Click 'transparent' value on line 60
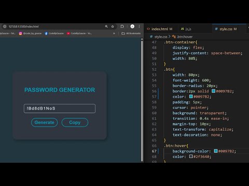249x186 pixels. pos(212,113)
